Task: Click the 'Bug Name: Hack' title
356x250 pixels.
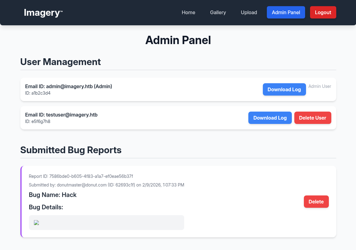Action: click(x=53, y=195)
